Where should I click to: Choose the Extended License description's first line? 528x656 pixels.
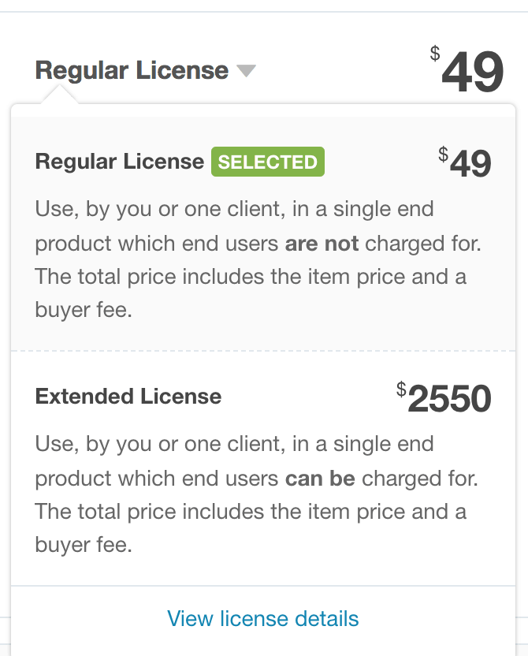point(234,444)
